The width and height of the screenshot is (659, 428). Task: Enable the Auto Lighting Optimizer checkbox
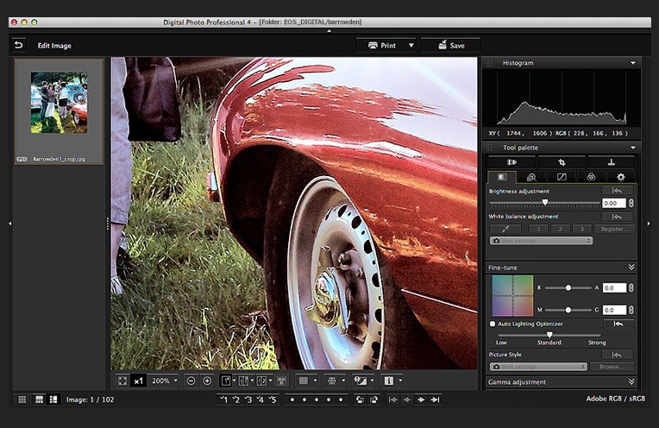[493, 324]
